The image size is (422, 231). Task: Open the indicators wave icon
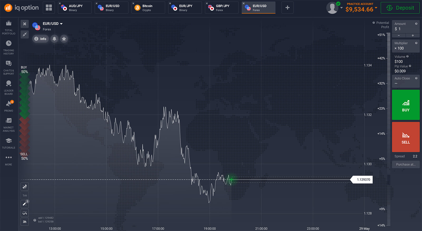25,213
